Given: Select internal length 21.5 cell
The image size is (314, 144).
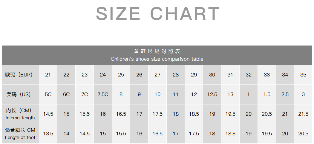Looking at the screenshot, I should coord(303,114).
